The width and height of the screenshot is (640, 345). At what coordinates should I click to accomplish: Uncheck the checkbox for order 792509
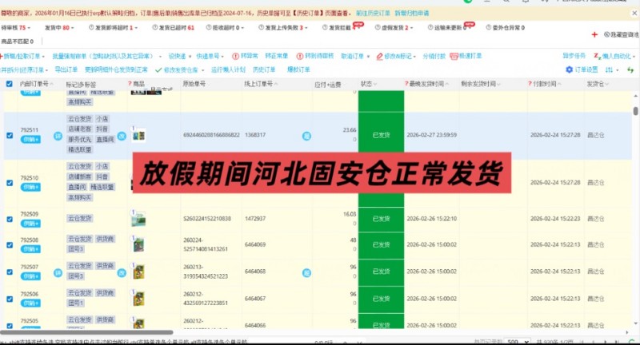click(10, 219)
